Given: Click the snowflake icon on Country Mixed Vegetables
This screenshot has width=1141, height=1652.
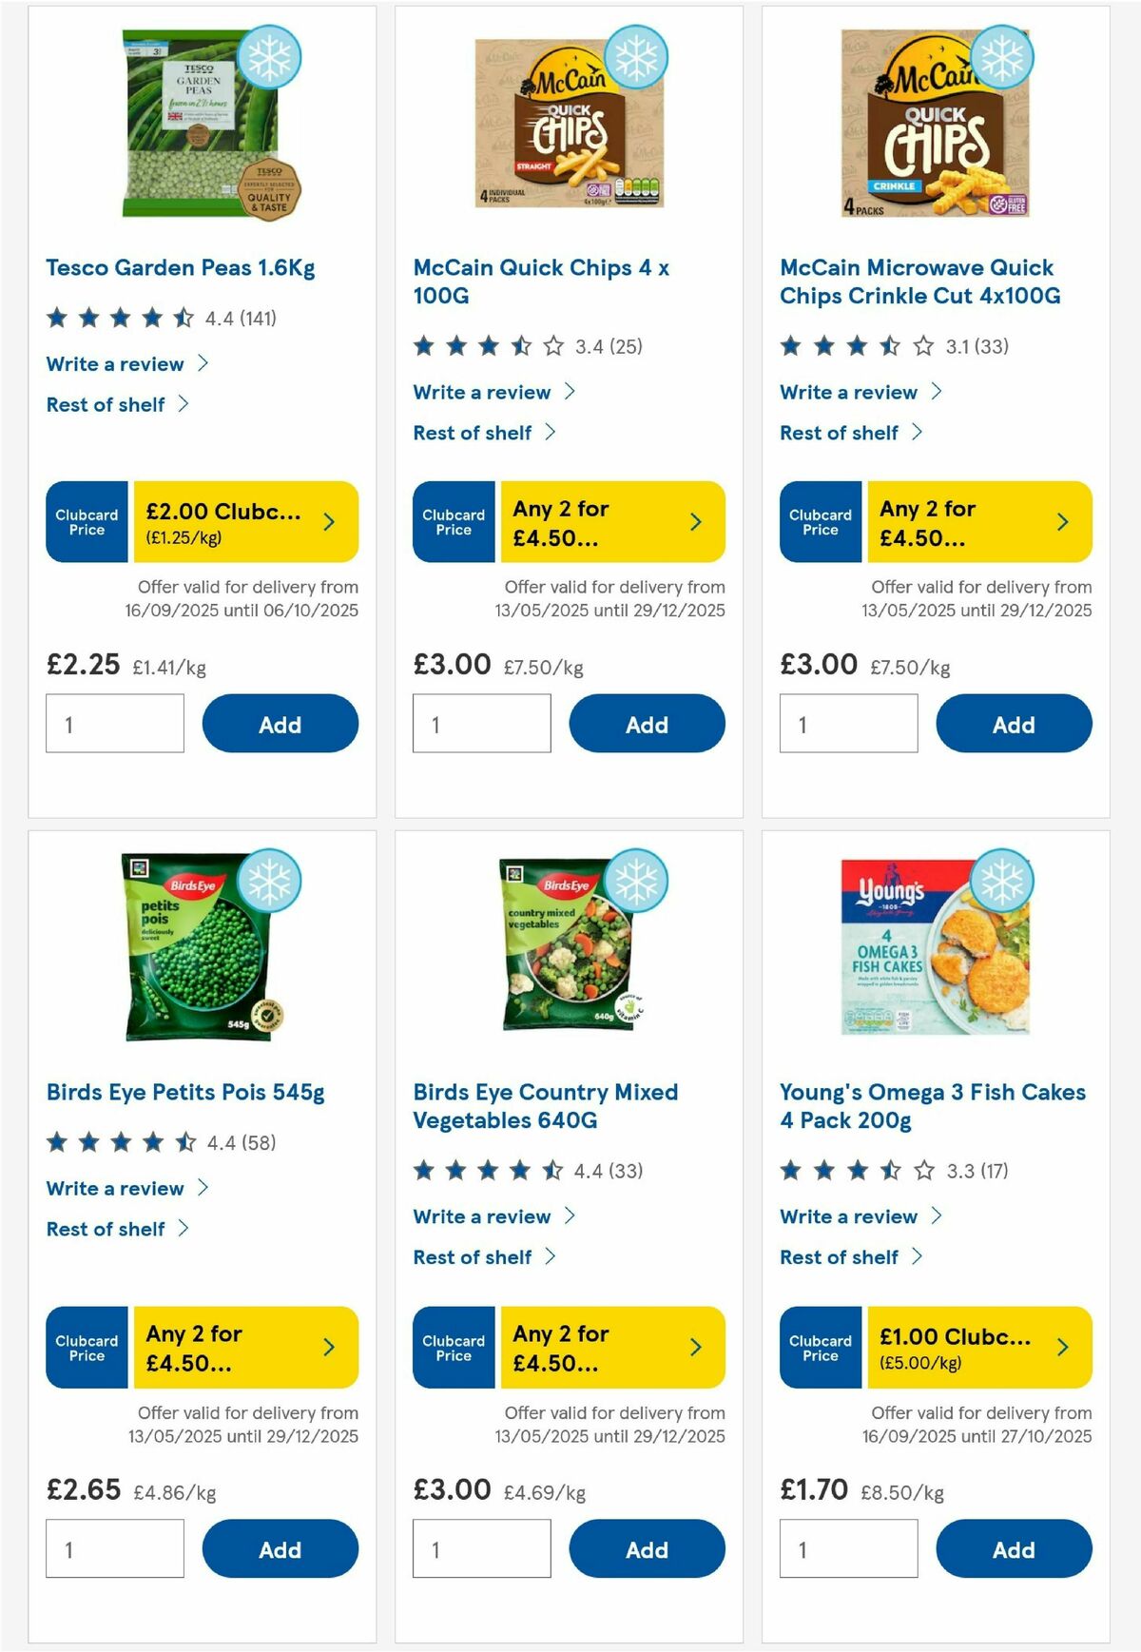Looking at the screenshot, I should (x=635, y=881).
